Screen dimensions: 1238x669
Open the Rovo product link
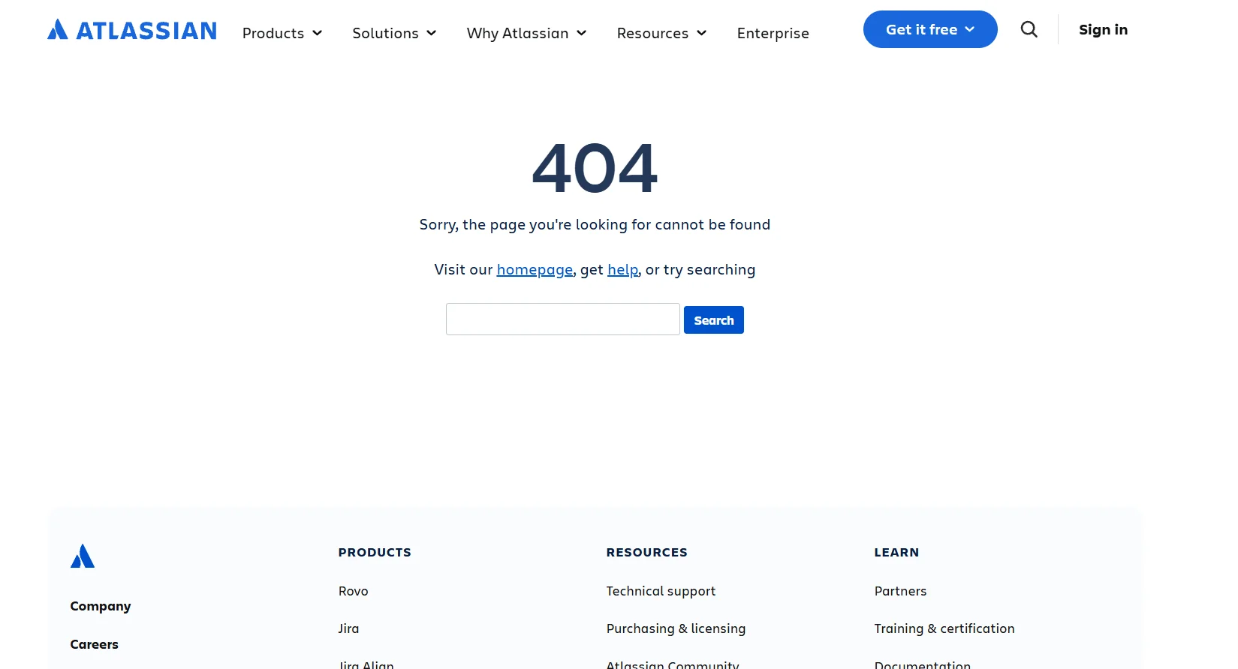(354, 591)
